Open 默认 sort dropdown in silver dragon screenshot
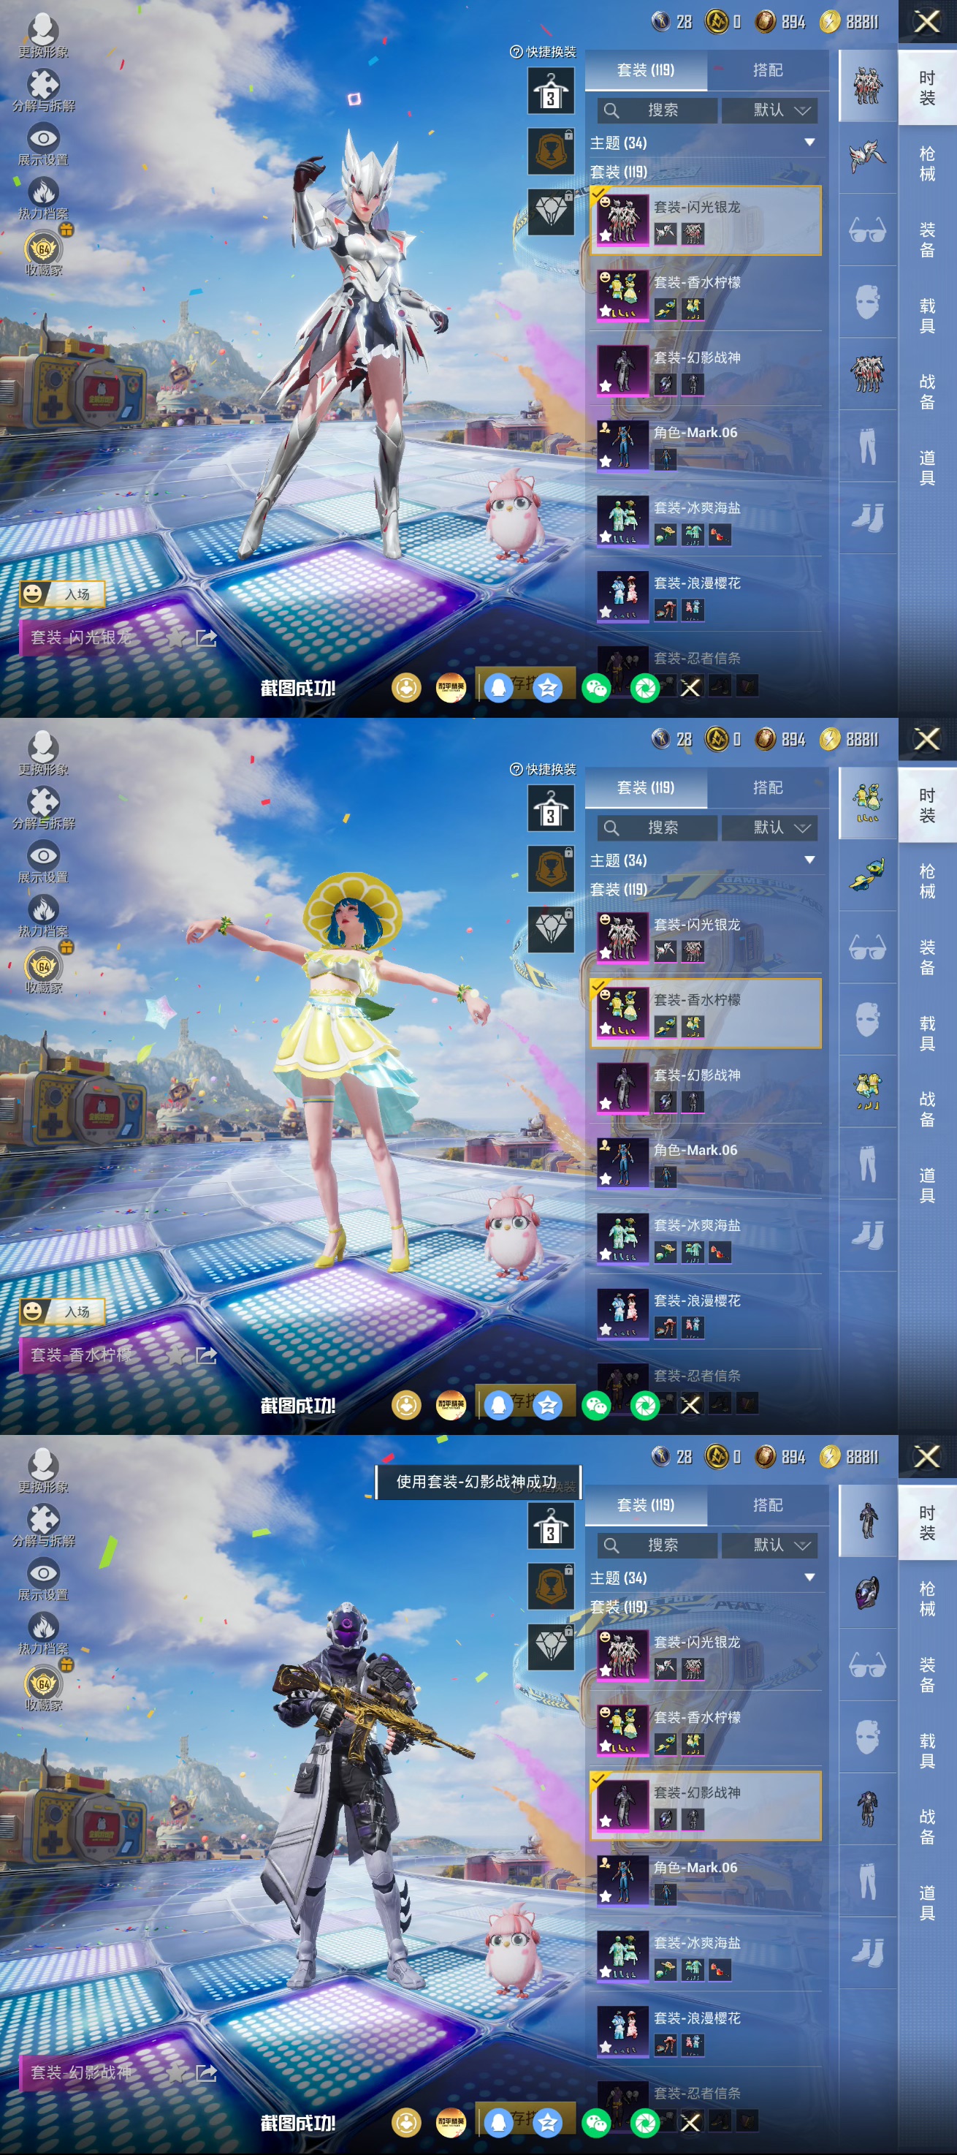 pos(770,110)
